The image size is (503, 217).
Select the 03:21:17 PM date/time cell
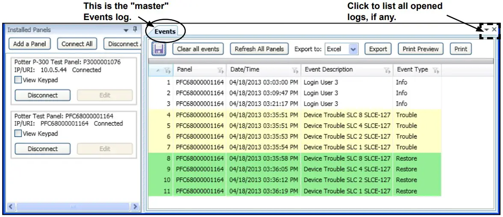[x=263, y=104]
